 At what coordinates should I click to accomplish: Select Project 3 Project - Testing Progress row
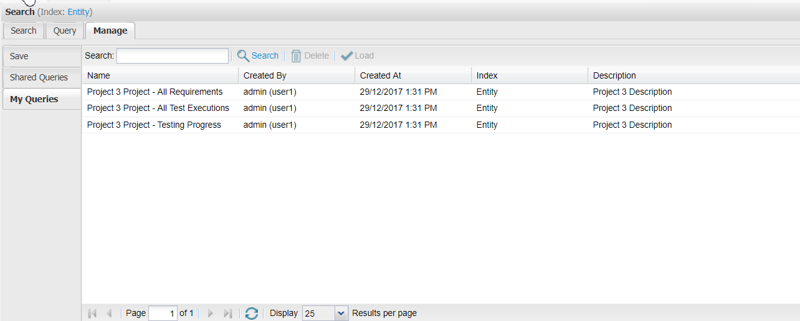coord(154,125)
